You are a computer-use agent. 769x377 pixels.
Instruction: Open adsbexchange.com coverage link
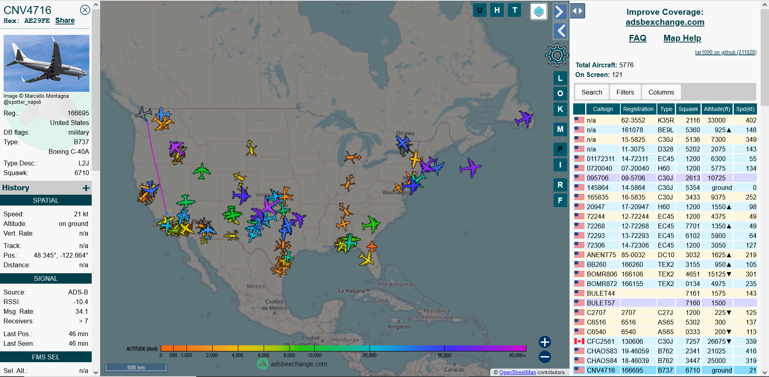[x=665, y=22]
